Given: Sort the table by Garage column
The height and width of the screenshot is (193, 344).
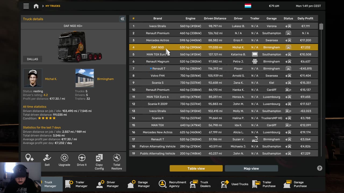Looking at the screenshot, I should (x=271, y=18).
